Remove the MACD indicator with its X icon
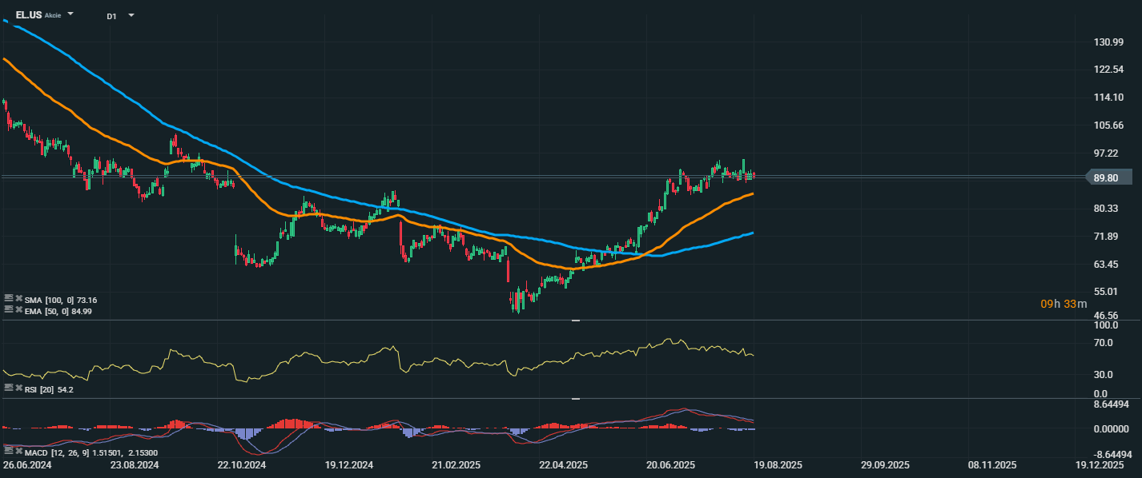1142x478 pixels. [x=18, y=452]
